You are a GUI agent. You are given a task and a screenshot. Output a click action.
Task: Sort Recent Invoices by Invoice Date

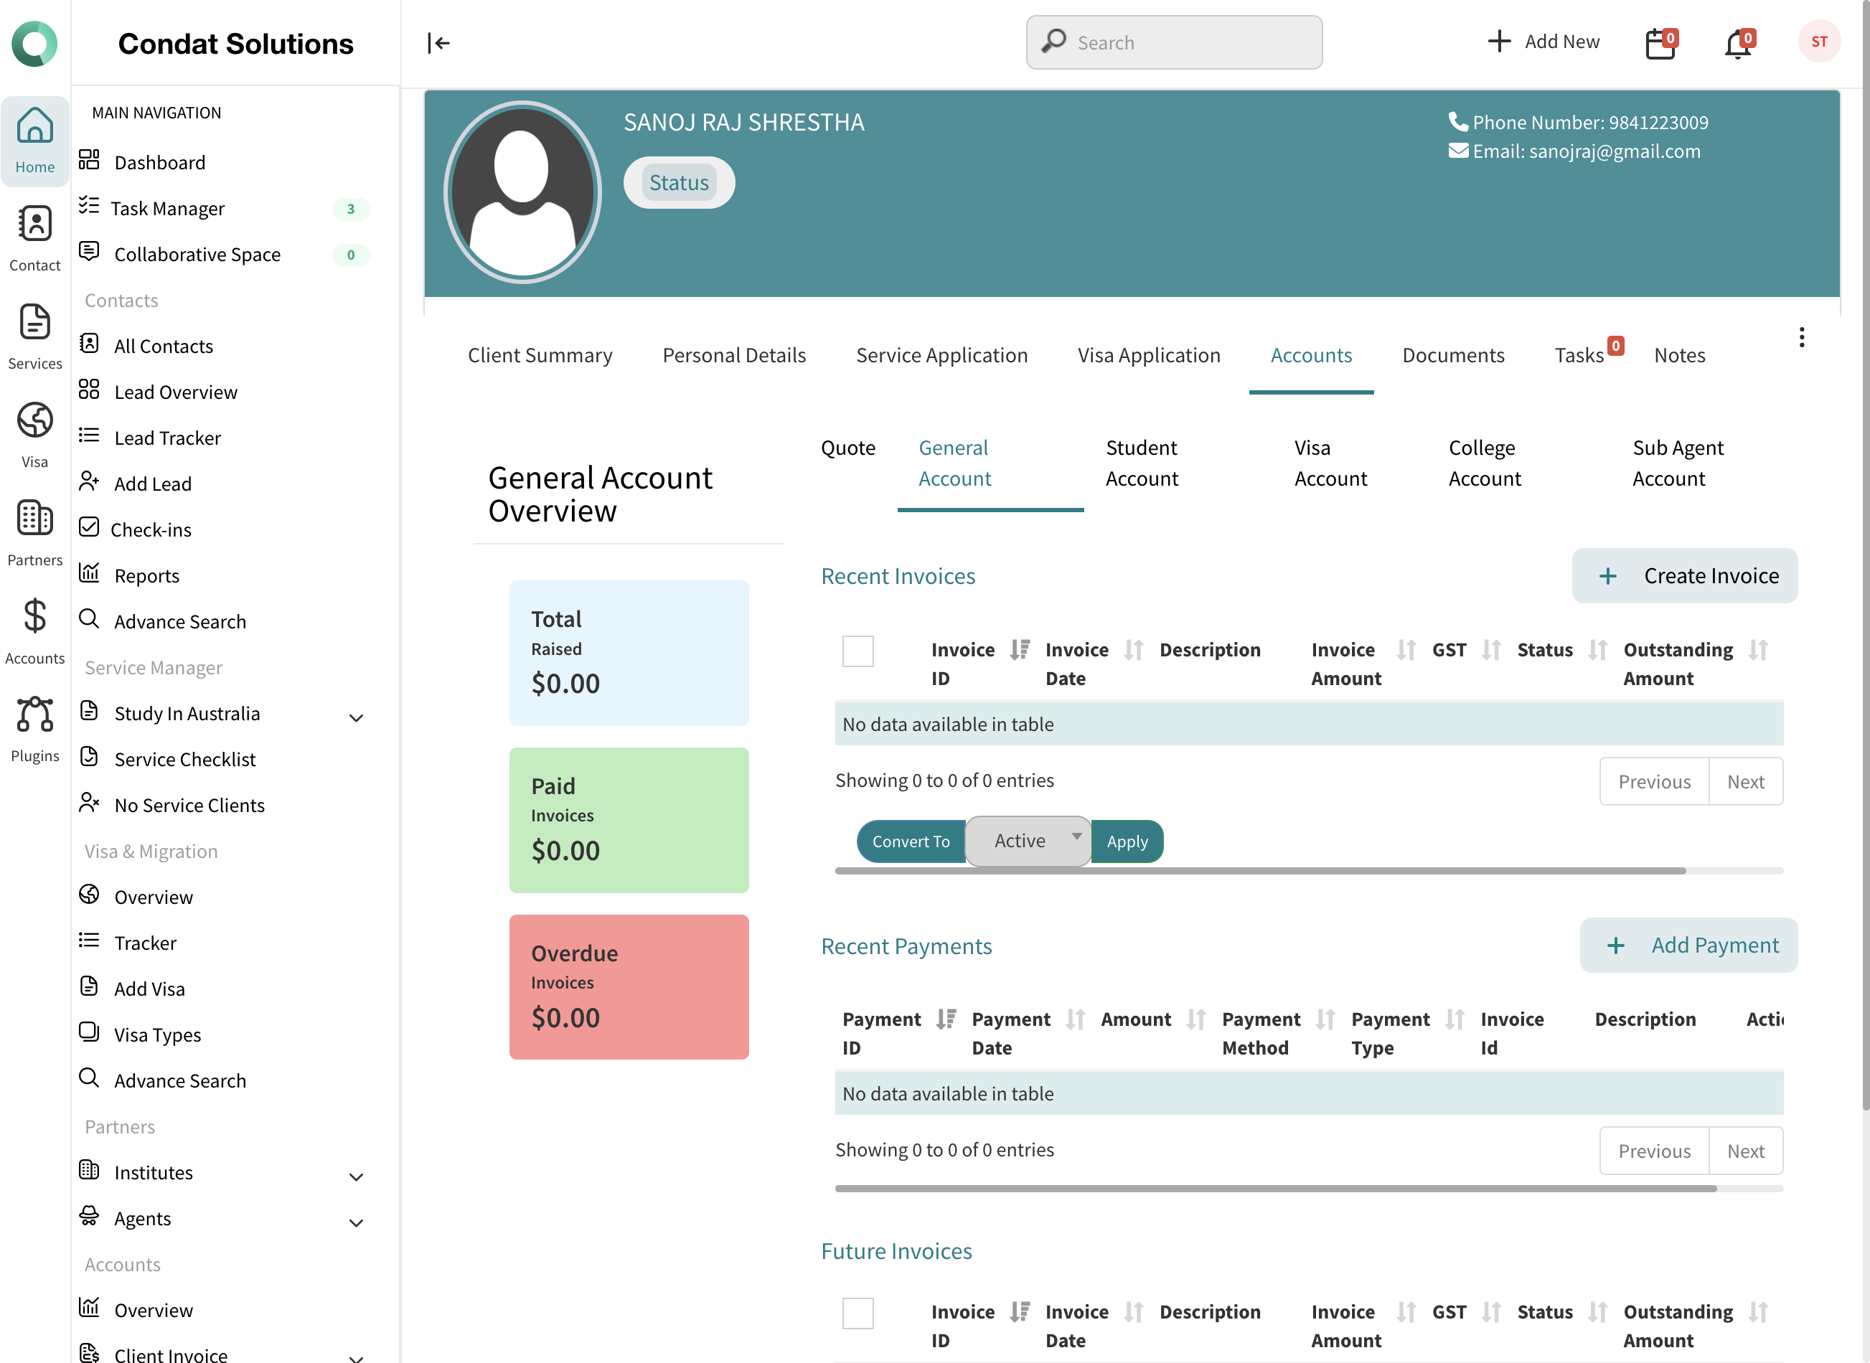point(1134,650)
